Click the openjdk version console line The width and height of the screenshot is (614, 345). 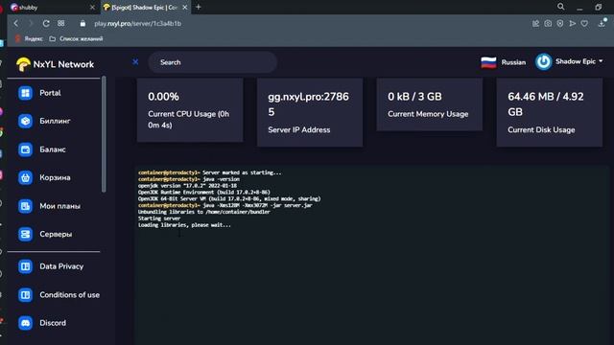188,185
